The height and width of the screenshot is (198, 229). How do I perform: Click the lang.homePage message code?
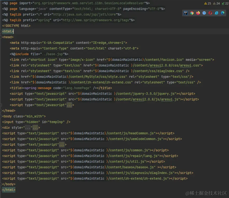[x=77, y=88]
